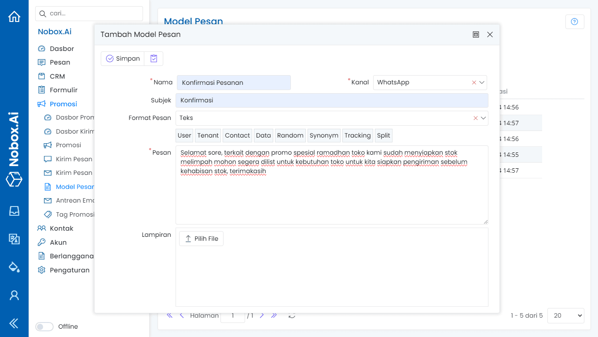Select the paint bucket theme icon
598x337 pixels.
tap(14, 267)
